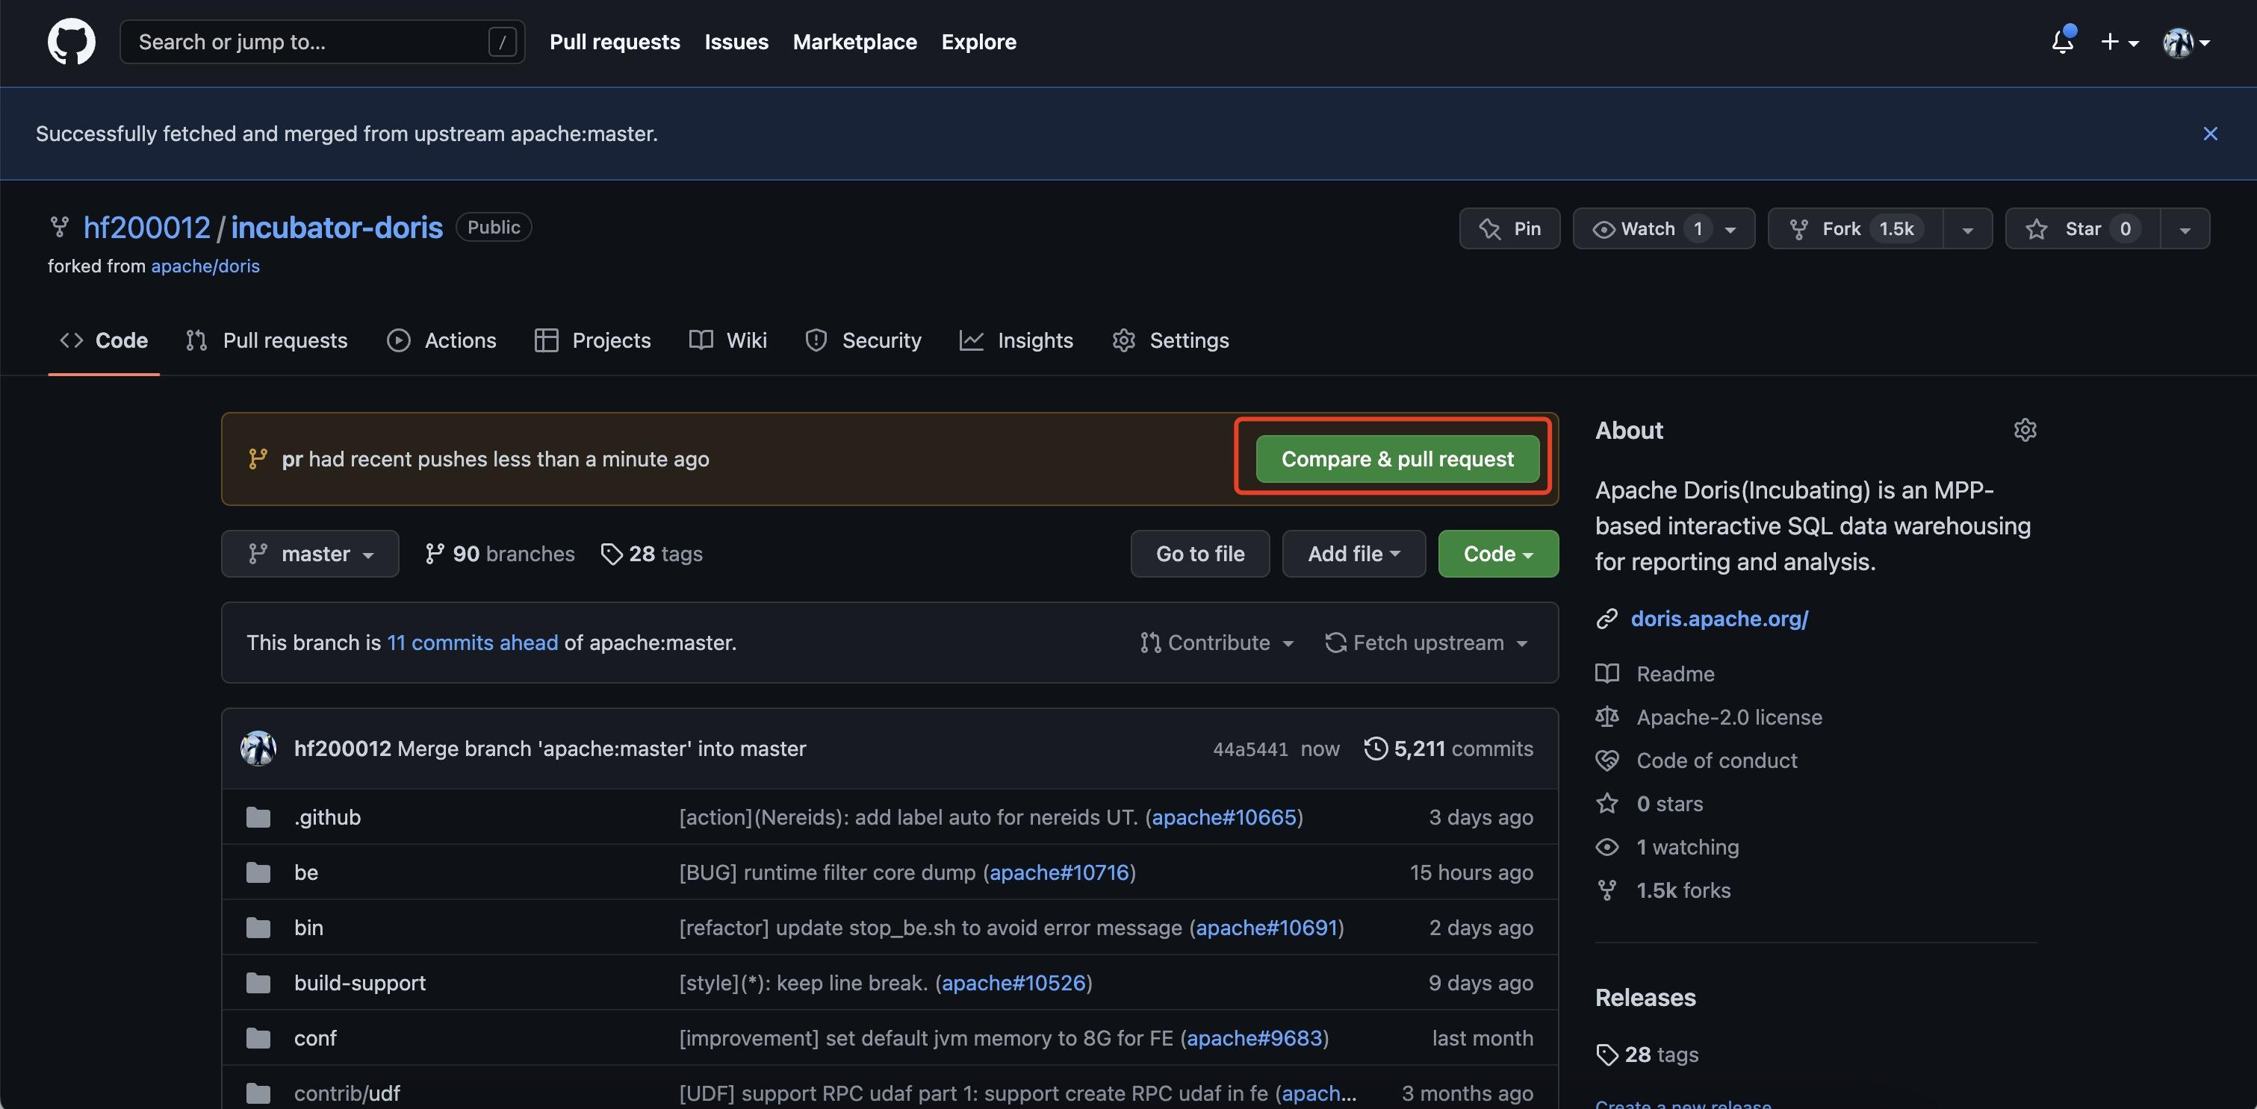Image resolution: width=2257 pixels, height=1109 pixels.
Task: Open the .github folder
Action: pyautogui.click(x=327, y=816)
